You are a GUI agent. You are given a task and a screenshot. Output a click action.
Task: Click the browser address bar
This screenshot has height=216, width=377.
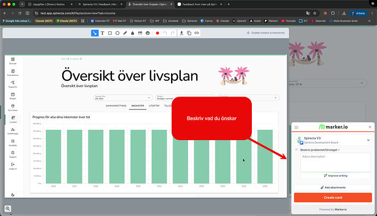168,13
